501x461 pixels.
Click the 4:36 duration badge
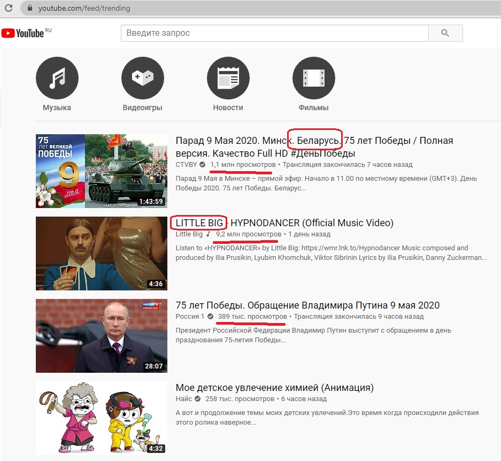[156, 284]
